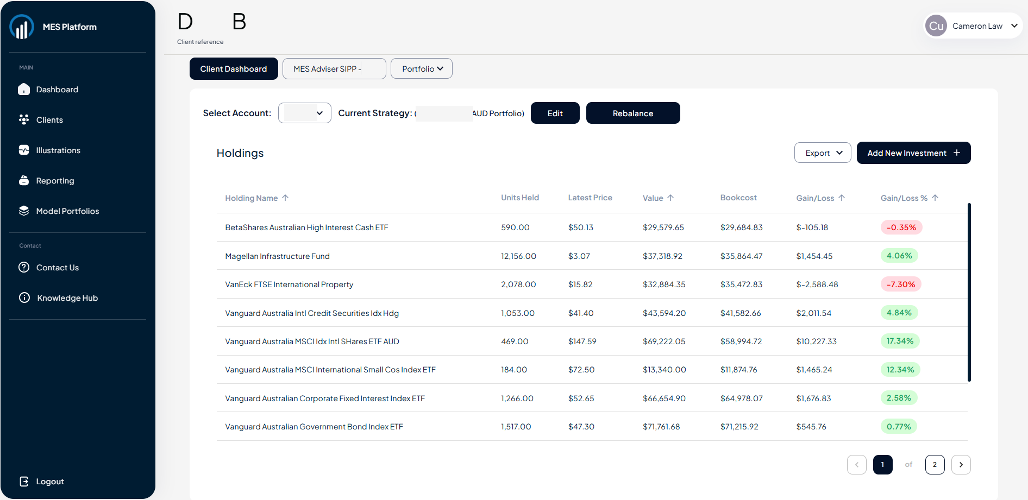The image size is (1028, 500).
Task: Select the Model Portfolios layers icon
Action: tap(24, 211)
